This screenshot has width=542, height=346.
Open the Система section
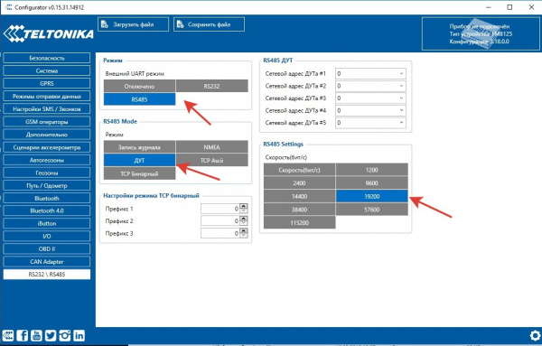point(47,70)
